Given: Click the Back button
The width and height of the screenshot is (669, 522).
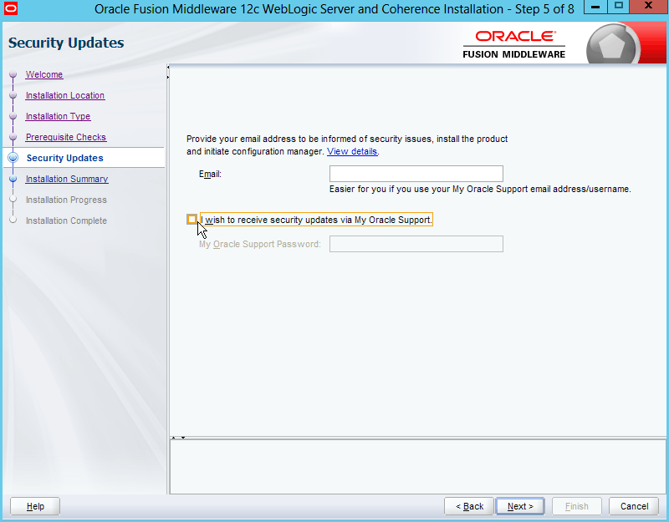Looking at the screenshot, I should pos(469,506).
